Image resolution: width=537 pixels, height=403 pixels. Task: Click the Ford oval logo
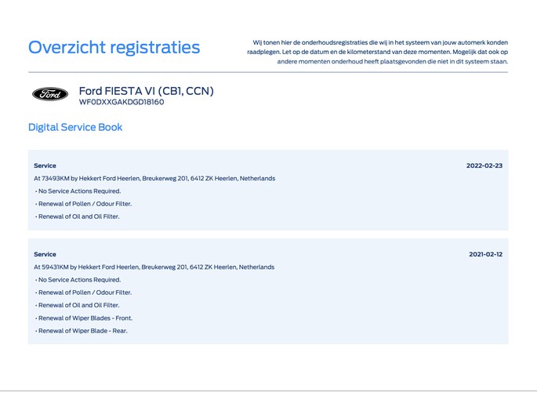50,94
